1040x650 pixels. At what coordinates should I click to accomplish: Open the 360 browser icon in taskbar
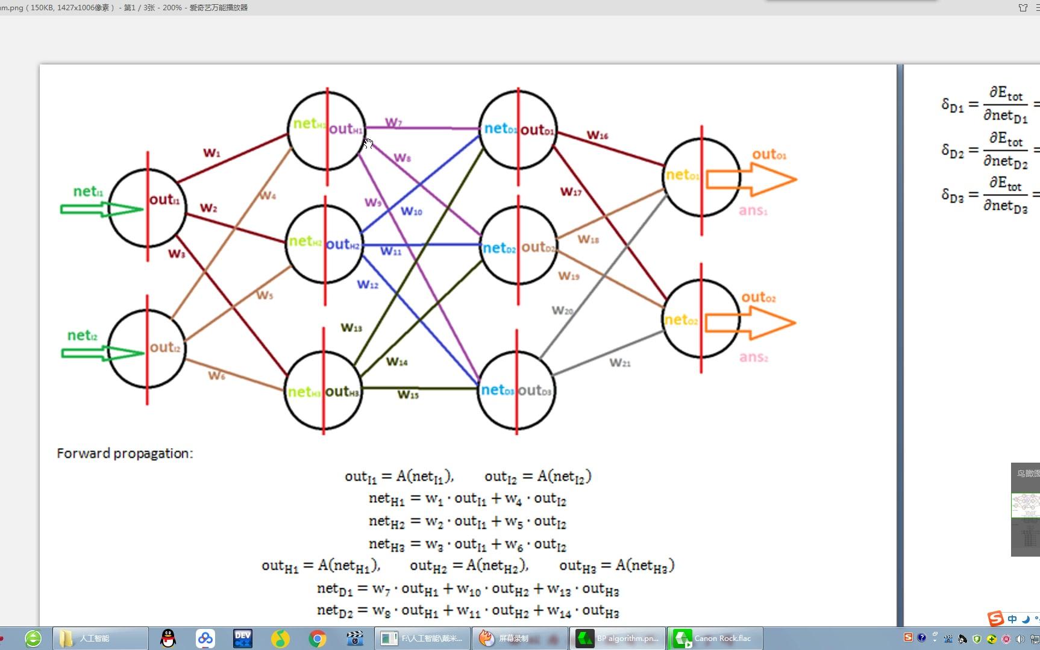tap(33, 639)
